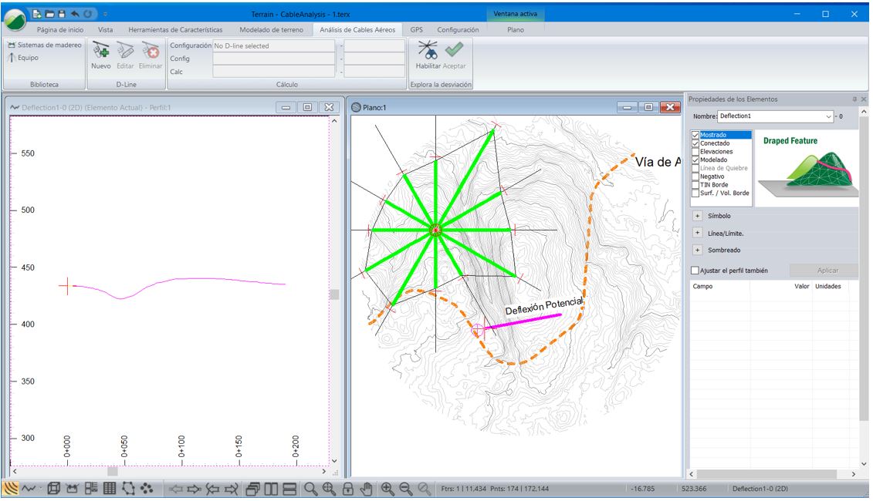Viewport: 873px width, 501px height.
Task: Expand the Símbolo section
Action: pos(697,216)
